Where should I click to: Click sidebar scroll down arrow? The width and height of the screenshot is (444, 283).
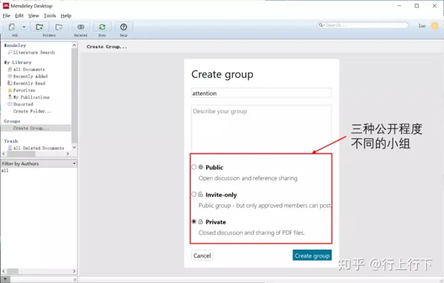[74, 147]
